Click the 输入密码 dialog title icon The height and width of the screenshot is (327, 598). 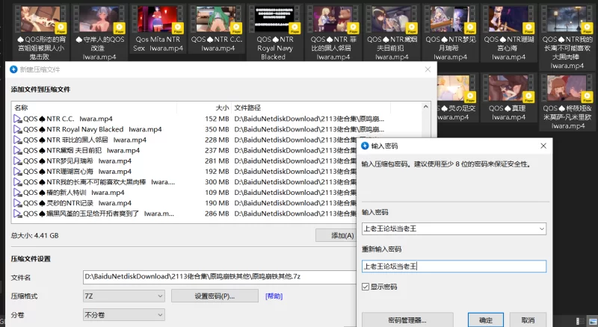(x=366, y=146)
